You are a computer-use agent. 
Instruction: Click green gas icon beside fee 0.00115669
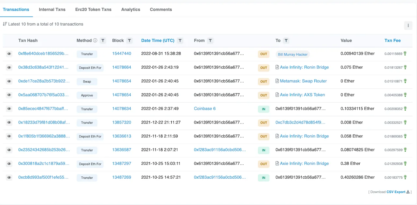(x=405, y=54)
